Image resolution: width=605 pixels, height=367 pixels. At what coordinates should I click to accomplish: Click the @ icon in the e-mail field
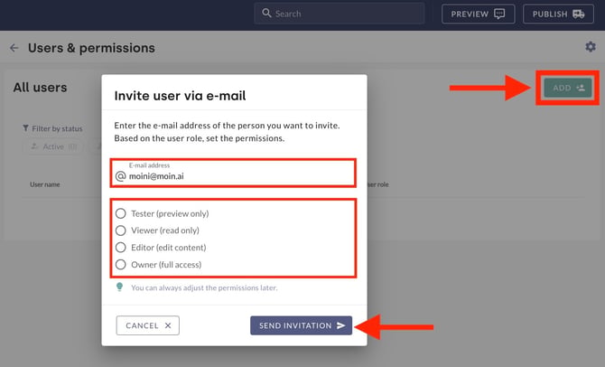click(x=120, y=176)
